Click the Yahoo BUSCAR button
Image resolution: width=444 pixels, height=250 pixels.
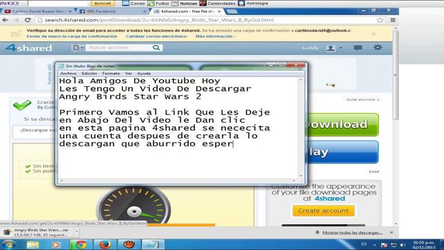(103, 3)
